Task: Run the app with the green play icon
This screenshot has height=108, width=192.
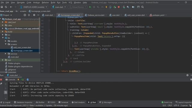Action: (90, 7)
